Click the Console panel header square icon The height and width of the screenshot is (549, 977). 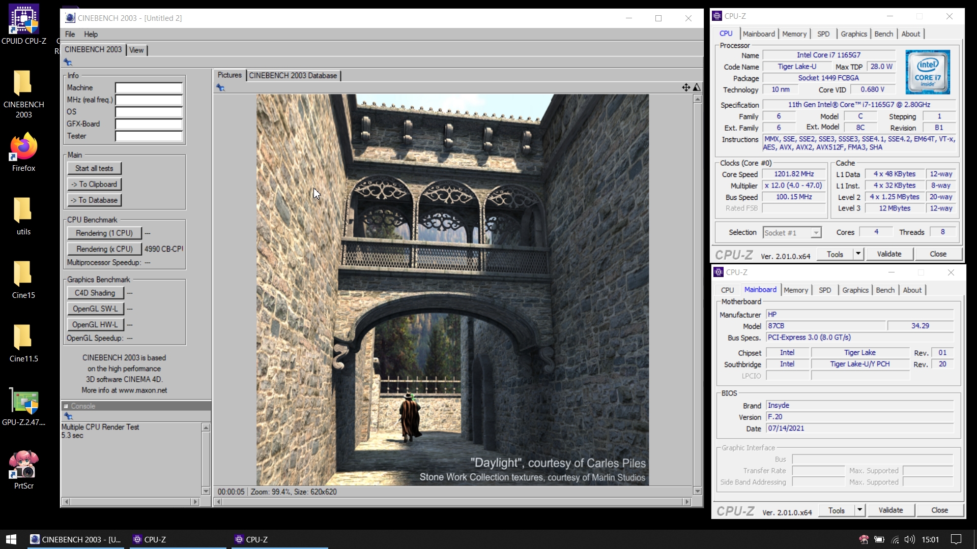click(x=66, y=406)
